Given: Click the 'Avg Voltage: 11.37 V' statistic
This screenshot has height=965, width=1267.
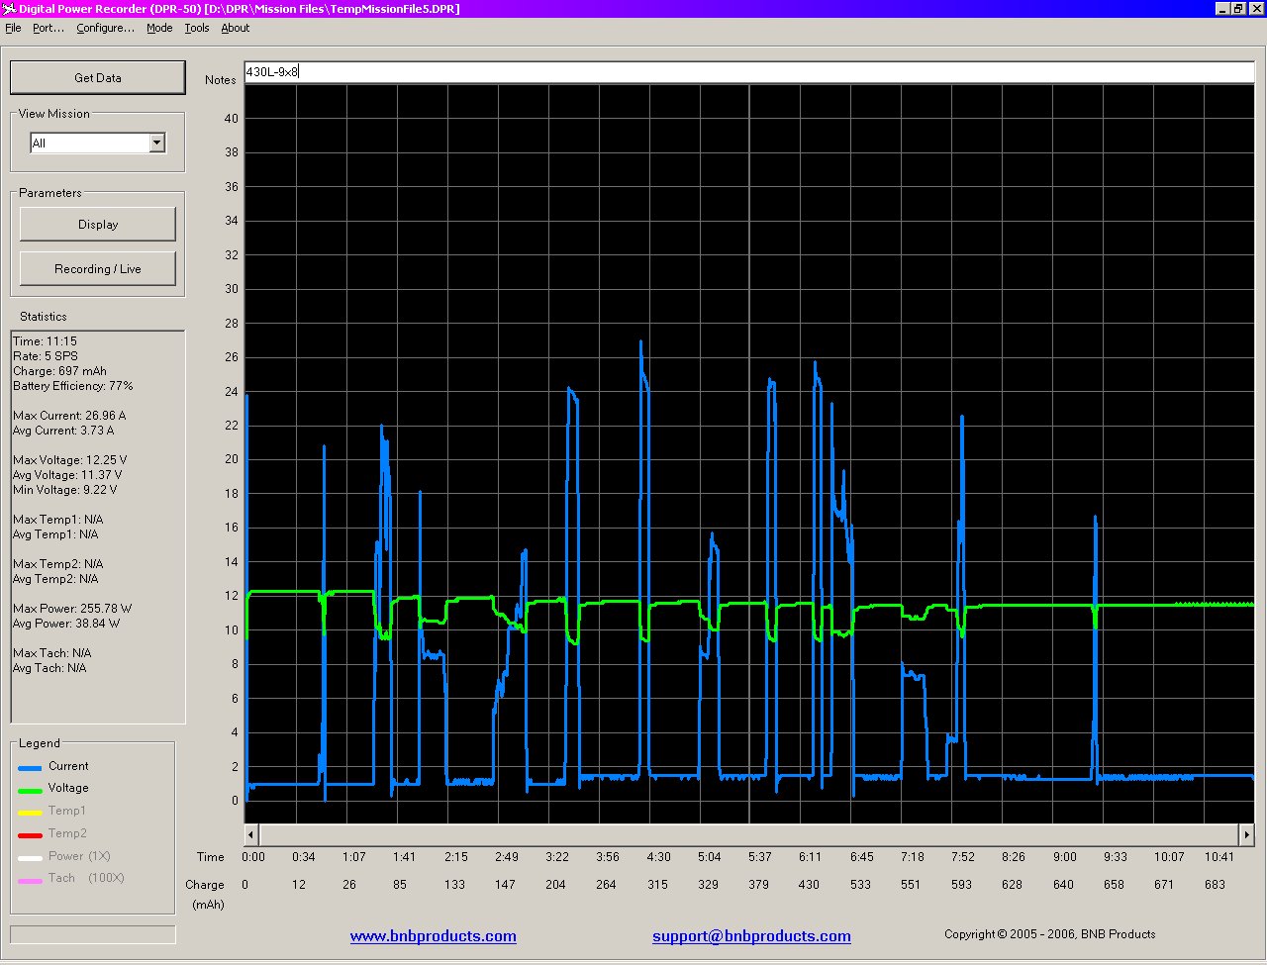Looking at the screenshot, I should [67, 475].
